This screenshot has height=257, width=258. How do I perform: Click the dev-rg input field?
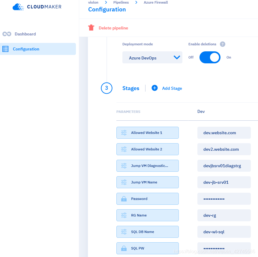point(224,215)
